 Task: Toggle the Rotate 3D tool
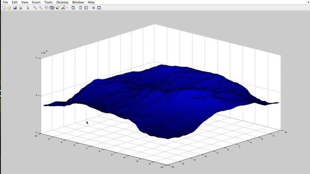(x=52, y=8)
